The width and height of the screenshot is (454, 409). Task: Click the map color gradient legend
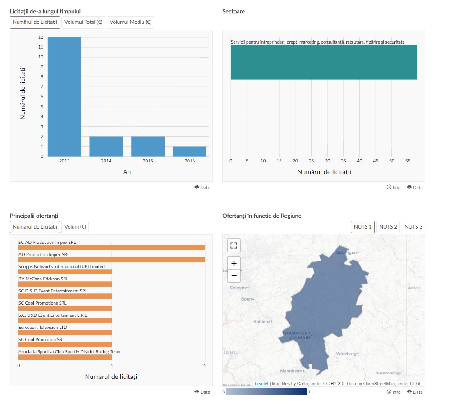(266, 392)
